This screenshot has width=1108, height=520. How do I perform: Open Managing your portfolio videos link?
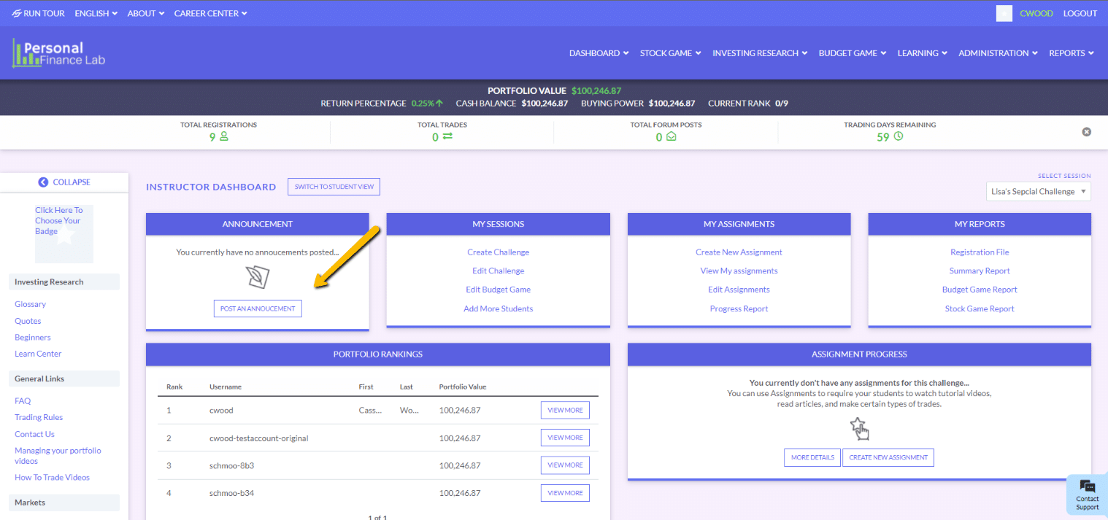58,456
